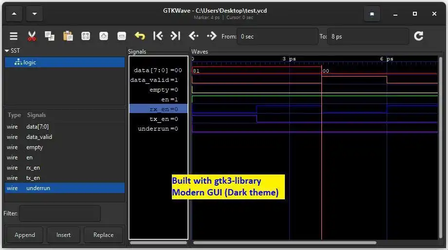
Task: Click the From time field
Action: coord(278,37)
